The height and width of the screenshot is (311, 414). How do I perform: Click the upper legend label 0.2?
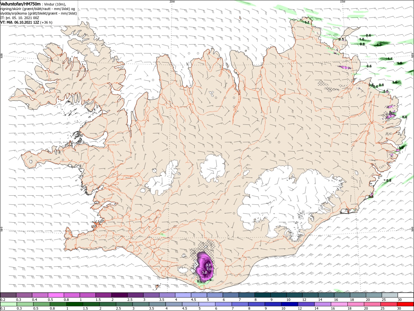[3, 300]
